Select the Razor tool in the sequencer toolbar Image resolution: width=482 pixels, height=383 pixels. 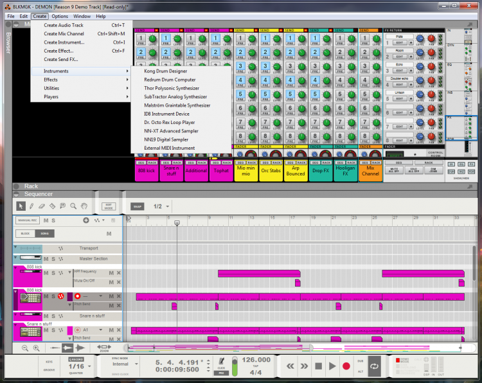52,206
